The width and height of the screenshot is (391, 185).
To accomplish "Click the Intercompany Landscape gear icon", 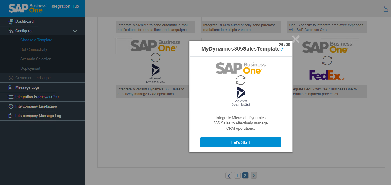I will point(11,106).
